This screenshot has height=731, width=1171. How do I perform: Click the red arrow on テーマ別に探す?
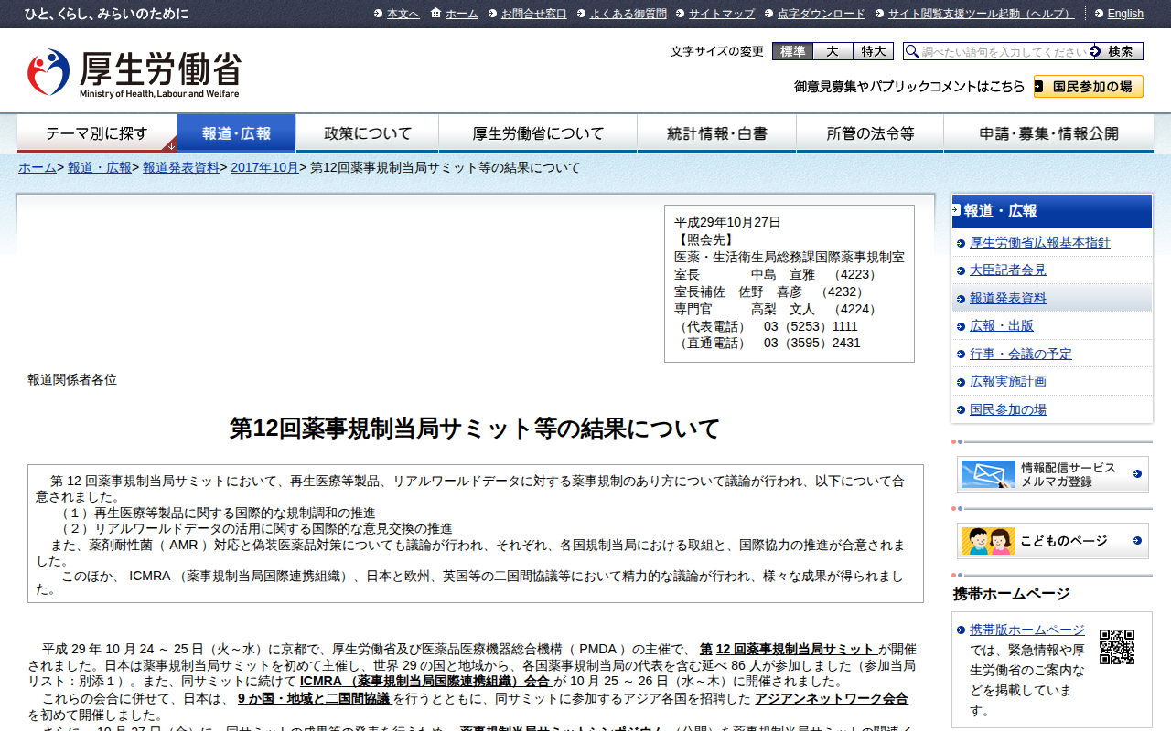170,145
